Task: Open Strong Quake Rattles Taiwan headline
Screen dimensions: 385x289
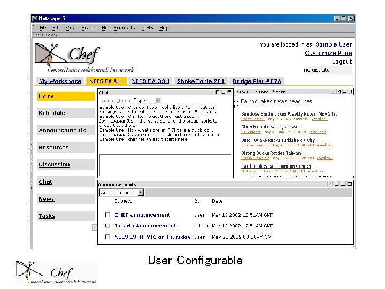Action: [271, 153]
